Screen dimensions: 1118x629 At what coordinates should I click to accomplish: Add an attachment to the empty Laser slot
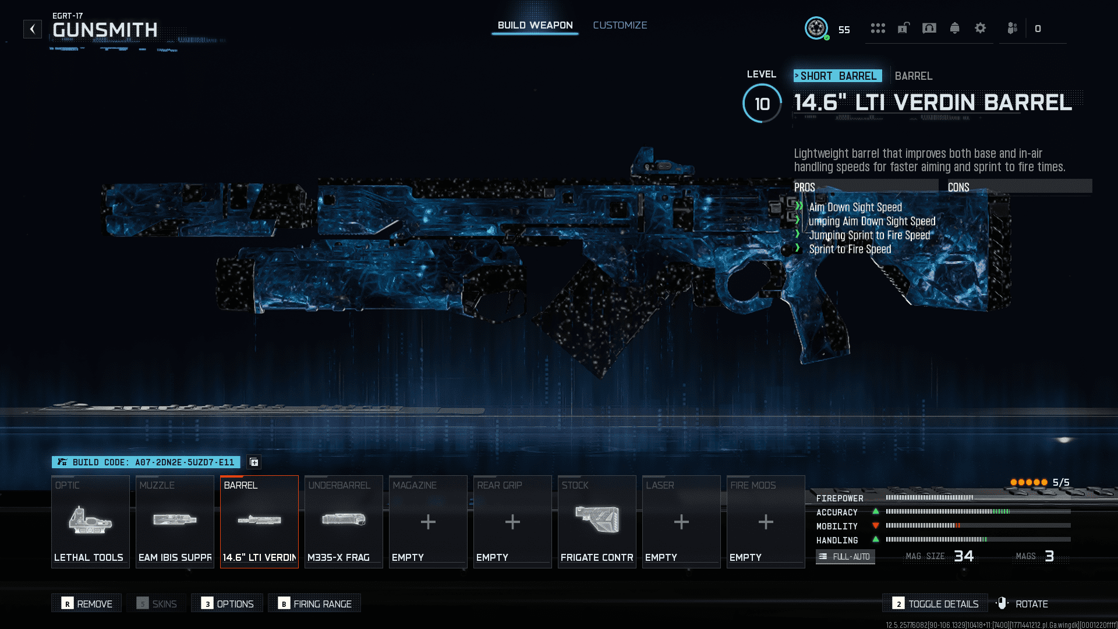pos(681,522)
